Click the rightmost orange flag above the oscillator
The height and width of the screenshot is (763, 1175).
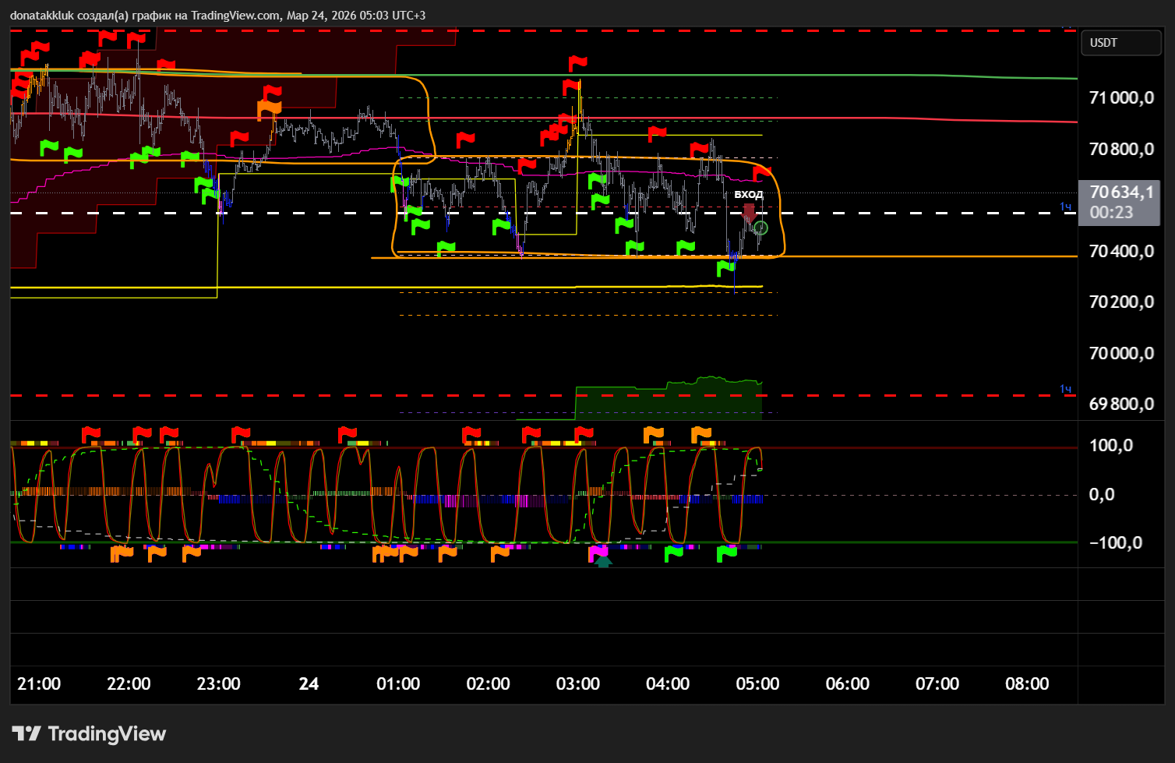coord(700,434)
